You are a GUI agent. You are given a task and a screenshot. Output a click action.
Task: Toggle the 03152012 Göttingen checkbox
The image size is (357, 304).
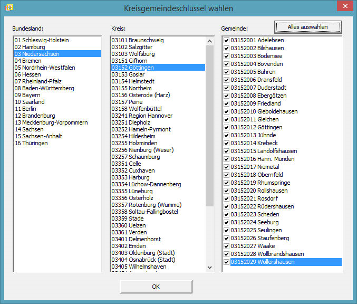click(x=226, y=127)
